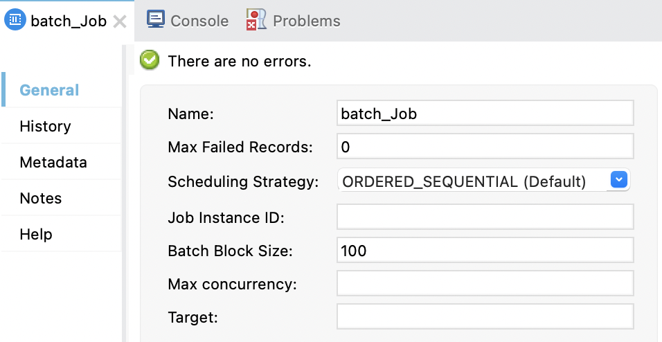Edit the Batch Block Size field
662x342 pixels.
(485, 251)
